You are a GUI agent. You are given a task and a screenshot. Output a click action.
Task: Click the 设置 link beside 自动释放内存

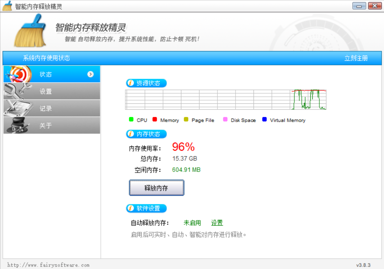point(217,223)
